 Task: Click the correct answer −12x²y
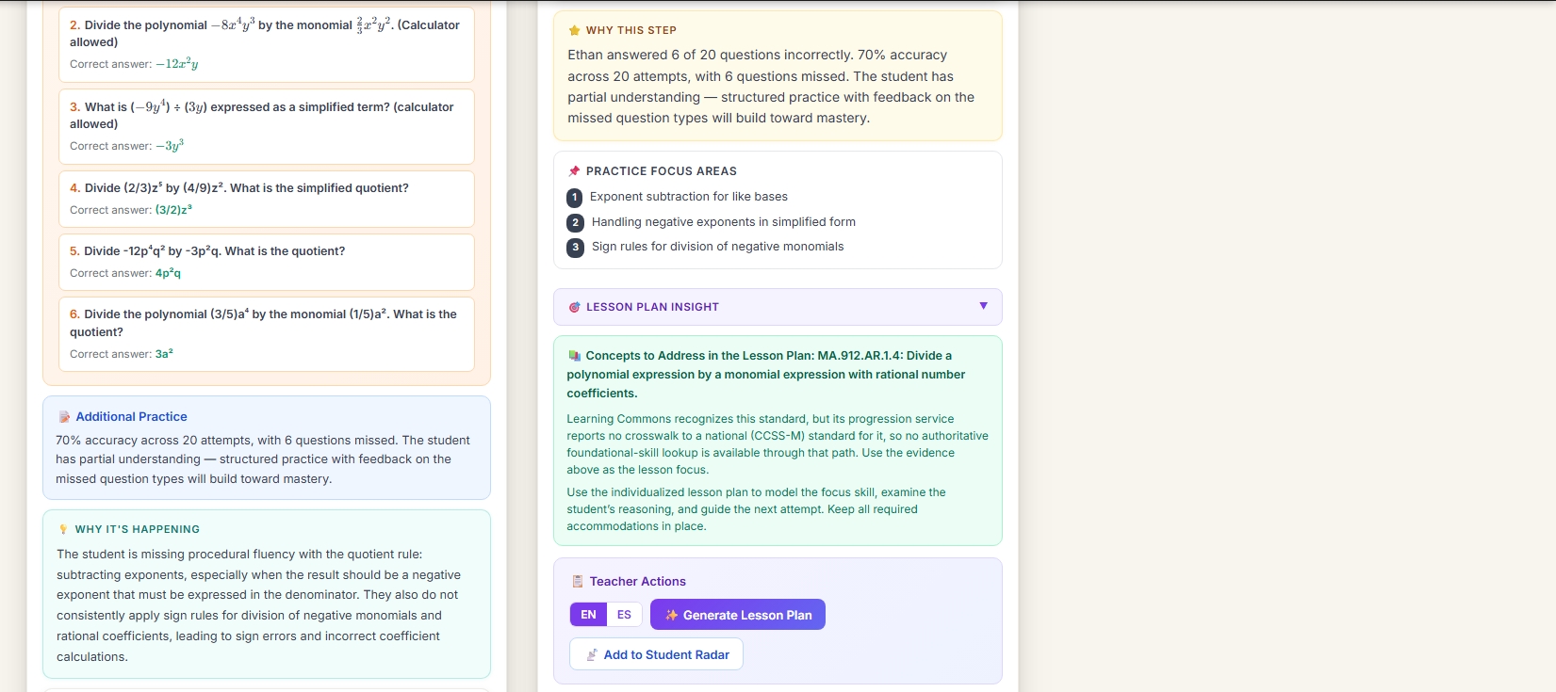point(177,64)
